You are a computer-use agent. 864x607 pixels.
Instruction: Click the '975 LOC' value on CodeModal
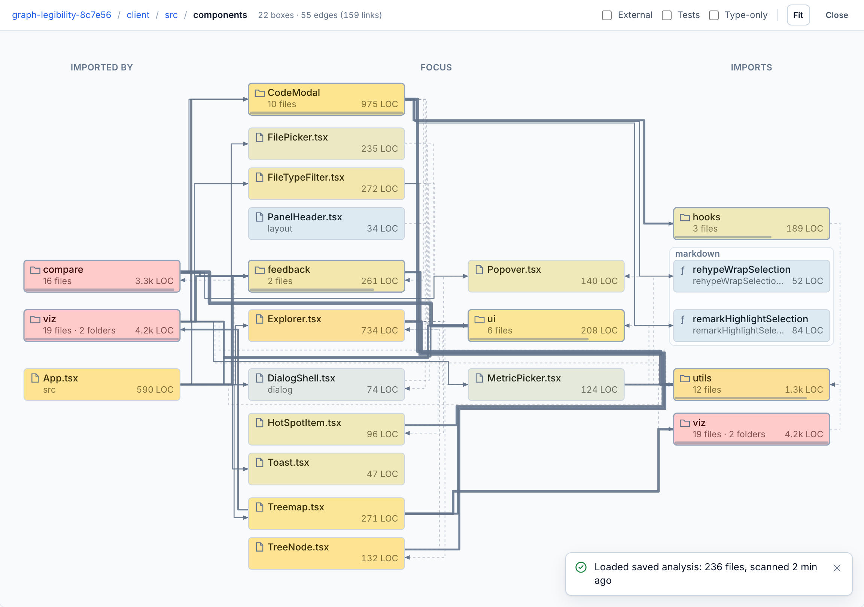[x=379, y=104]
